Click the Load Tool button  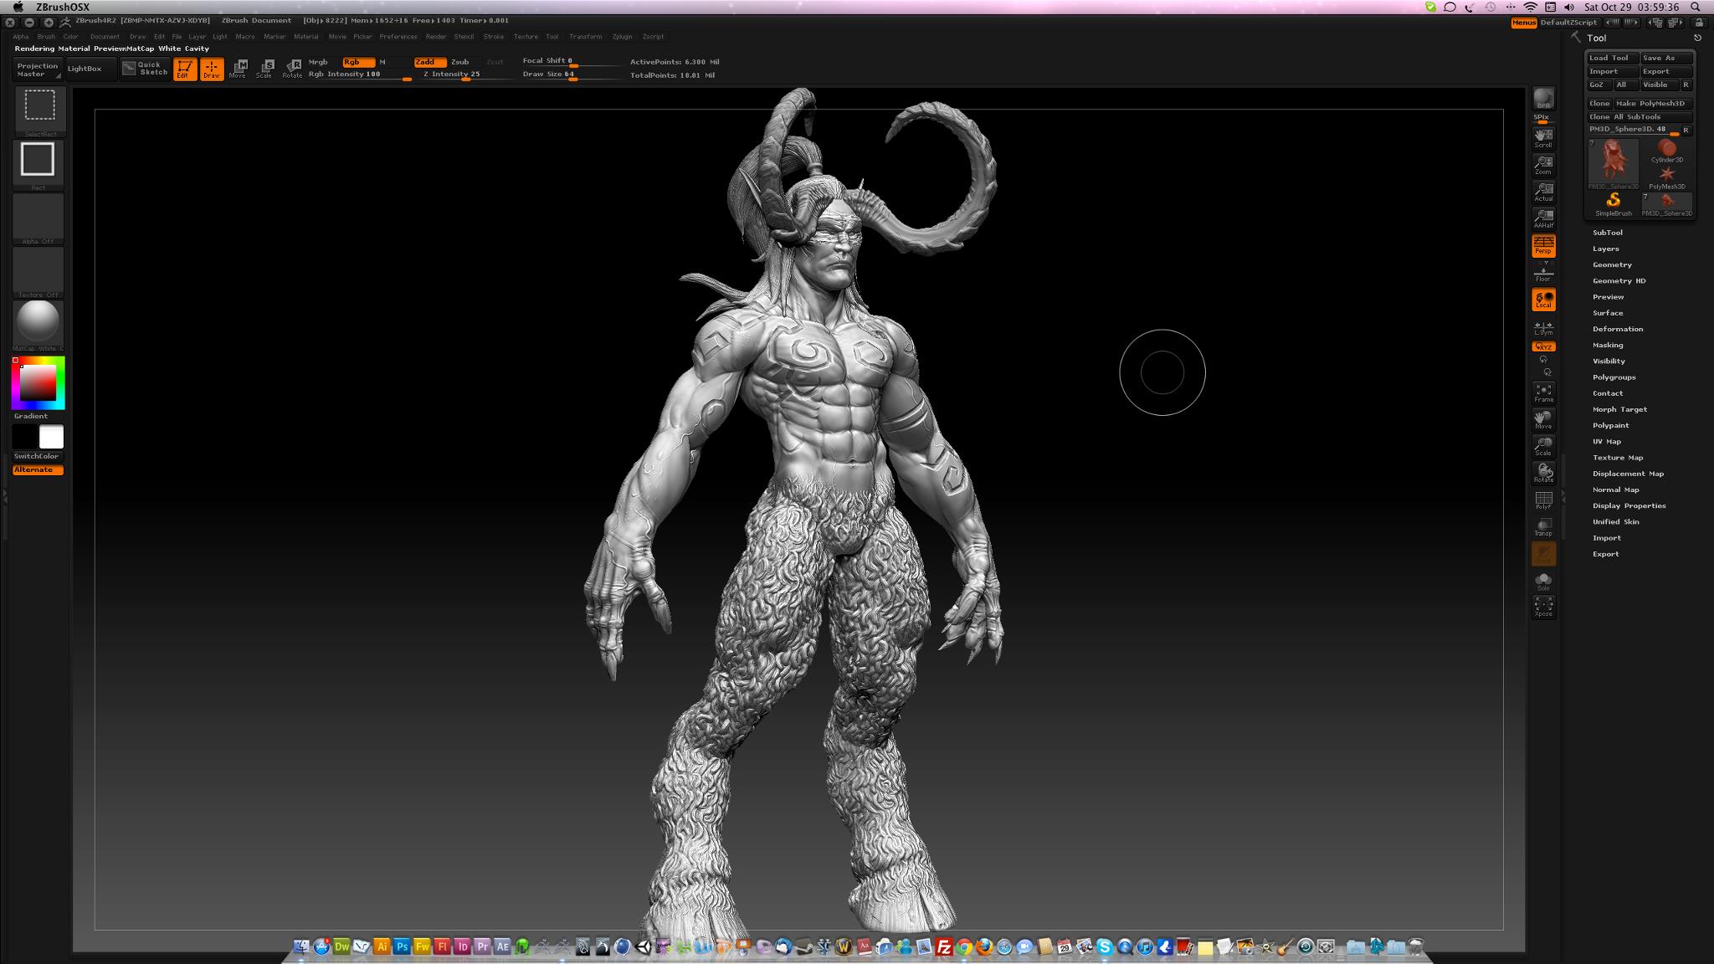[1613, 58]
